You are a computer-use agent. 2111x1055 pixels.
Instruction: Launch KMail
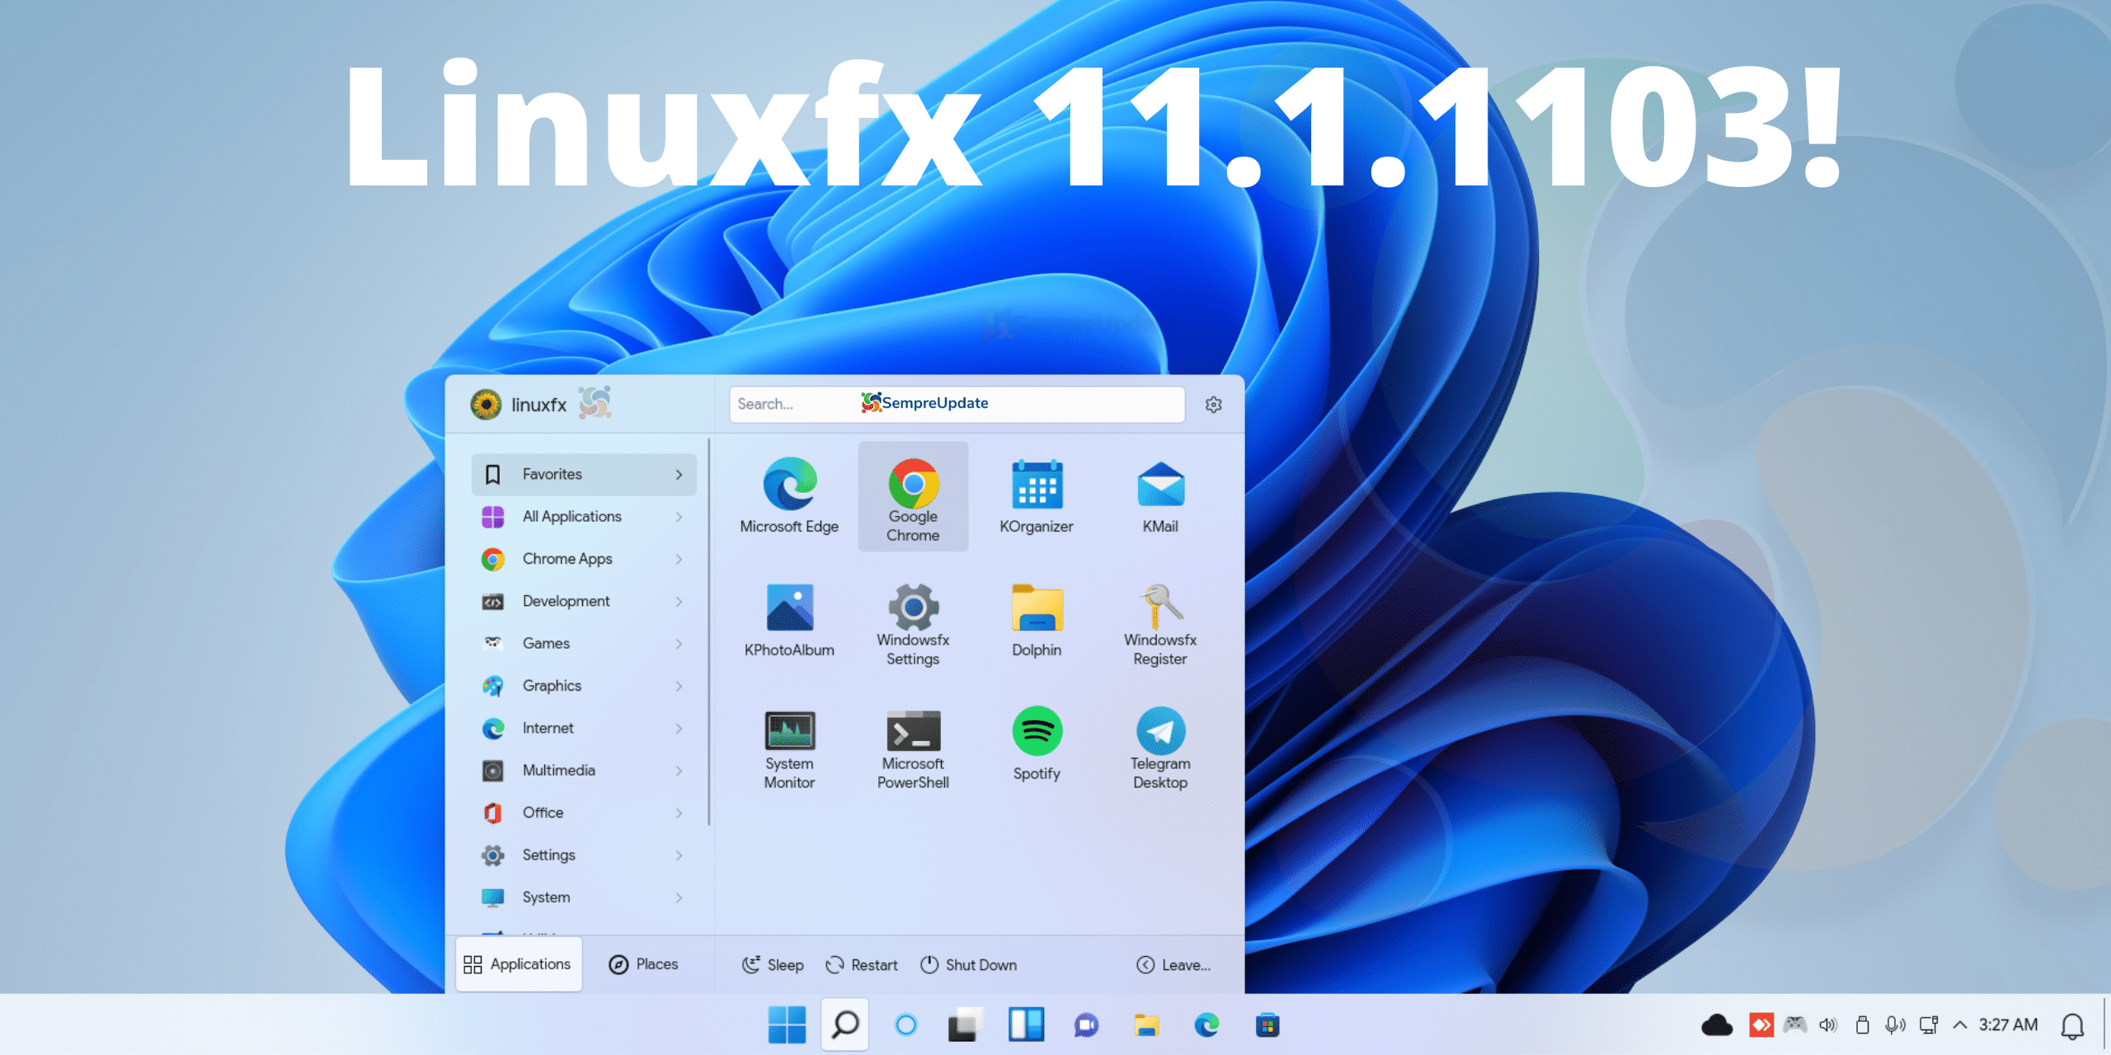tap(1160, 496)
